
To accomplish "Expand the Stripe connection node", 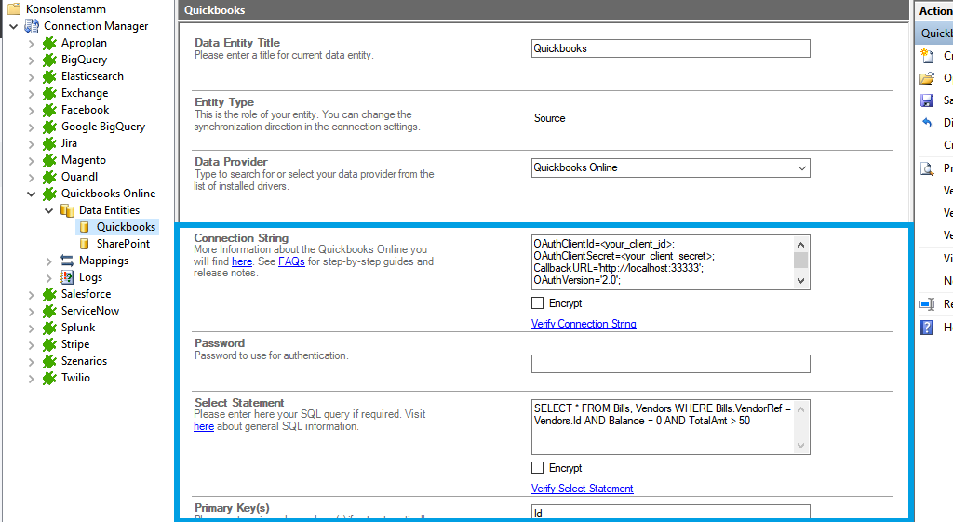I will tap(32, 344).
